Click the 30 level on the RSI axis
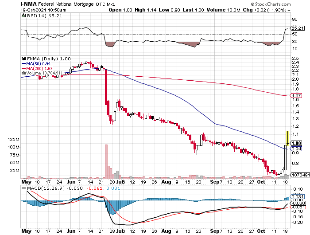This screenshot has height=235, width=310. click(x=294, y=42)
